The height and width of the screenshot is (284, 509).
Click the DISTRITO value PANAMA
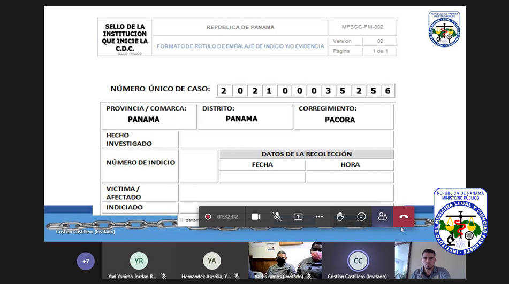click(x=241, y=119)
